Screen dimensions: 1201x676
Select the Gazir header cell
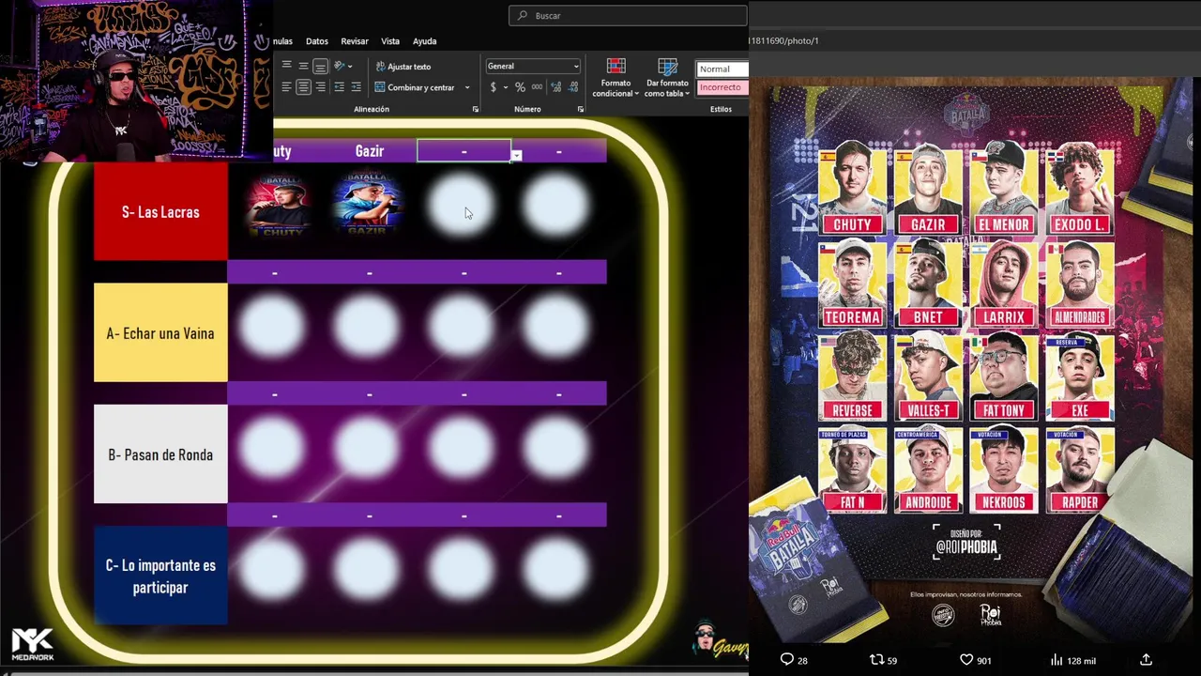click(x=370, y=151)
